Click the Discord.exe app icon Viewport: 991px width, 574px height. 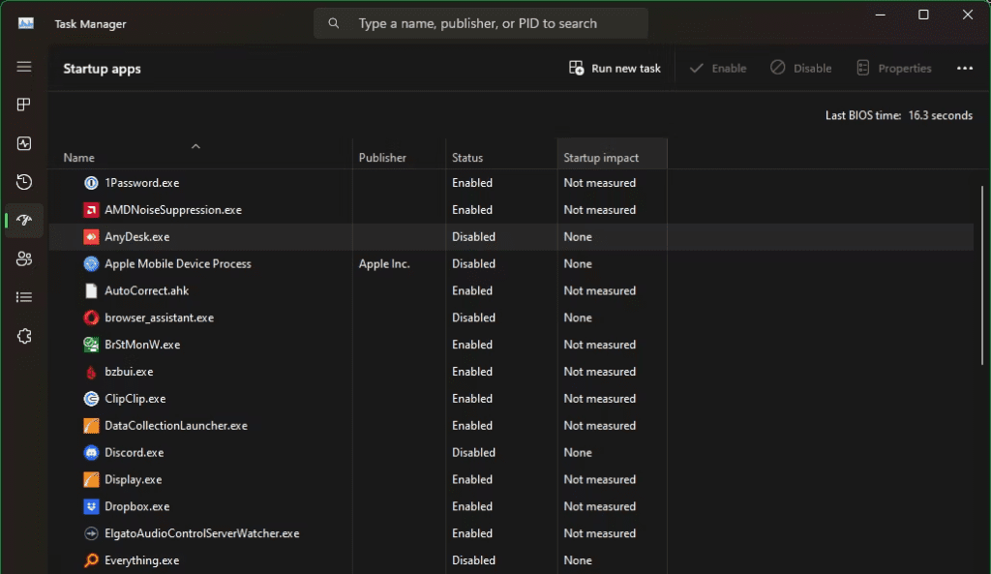point(91,452)
